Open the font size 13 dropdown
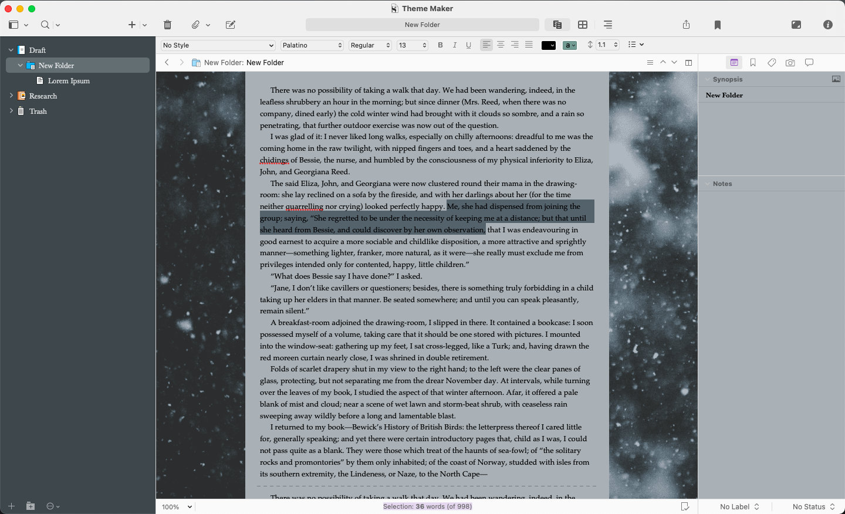Image resolution: width=845 pixels, height=514 pixels. tap(413, 45)
